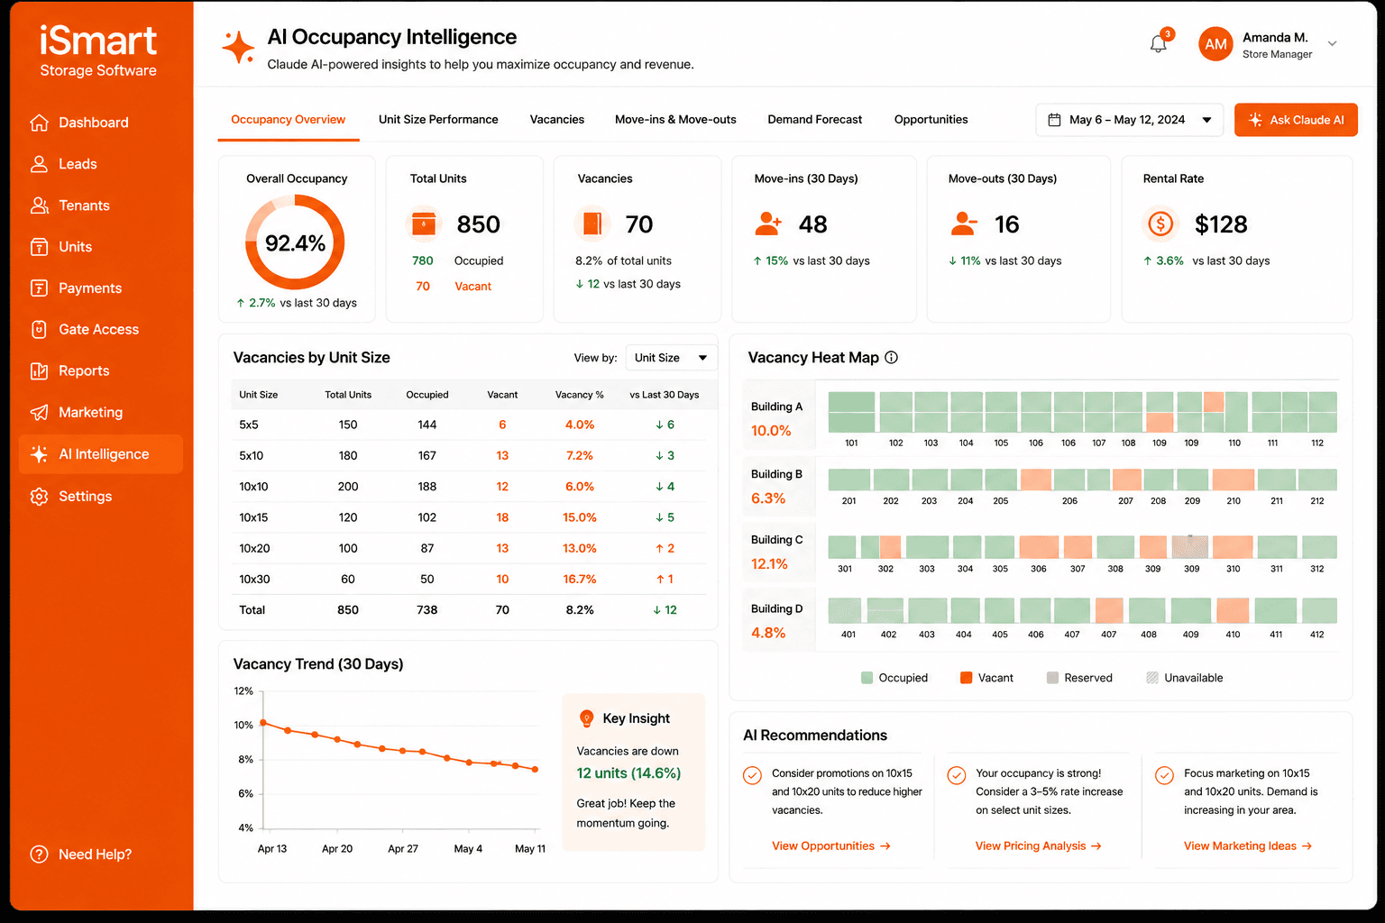Click the Key Insight lightbulb icon
Image resolution: width=1385 pixels, height=923 pixels.
pos(586,718)
